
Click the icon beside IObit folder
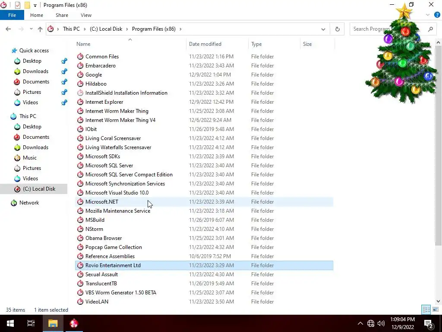[x=80, y=129]
